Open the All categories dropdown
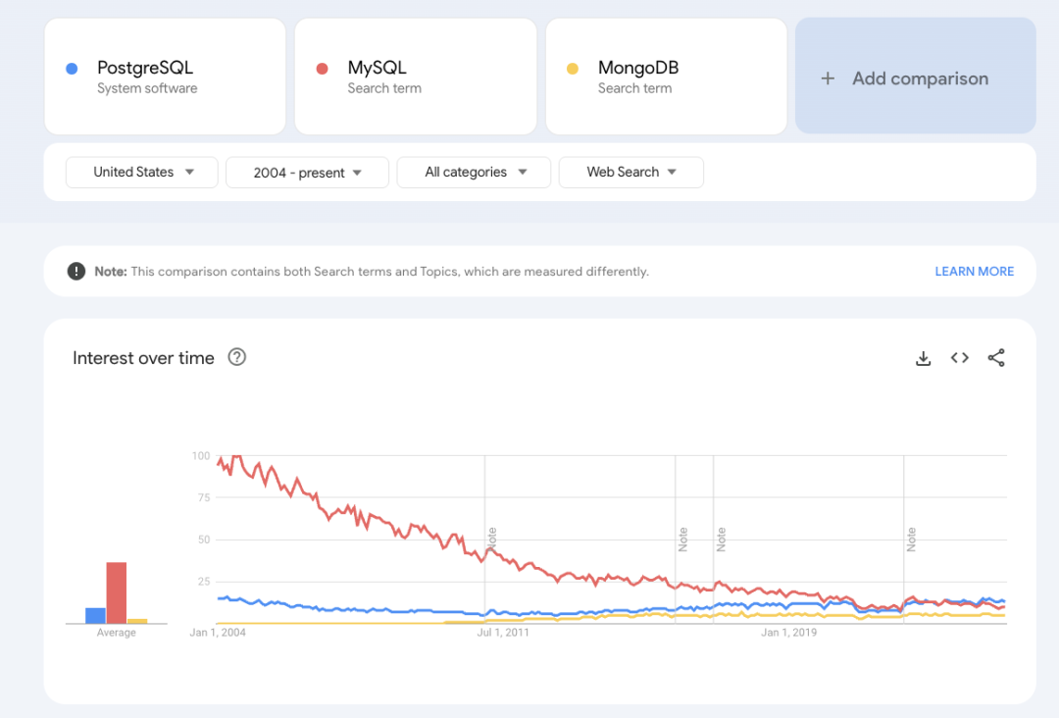The height and width of the screenshot is (718, 1059). [x=475, y=173]
